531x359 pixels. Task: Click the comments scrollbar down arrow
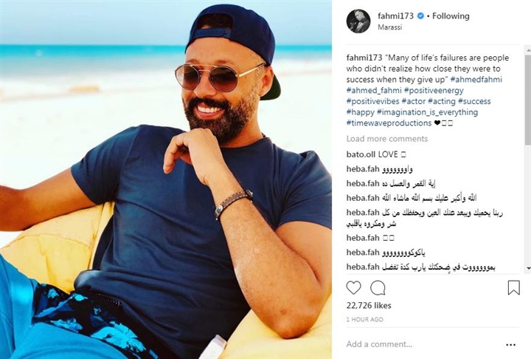tap(528, 268)
